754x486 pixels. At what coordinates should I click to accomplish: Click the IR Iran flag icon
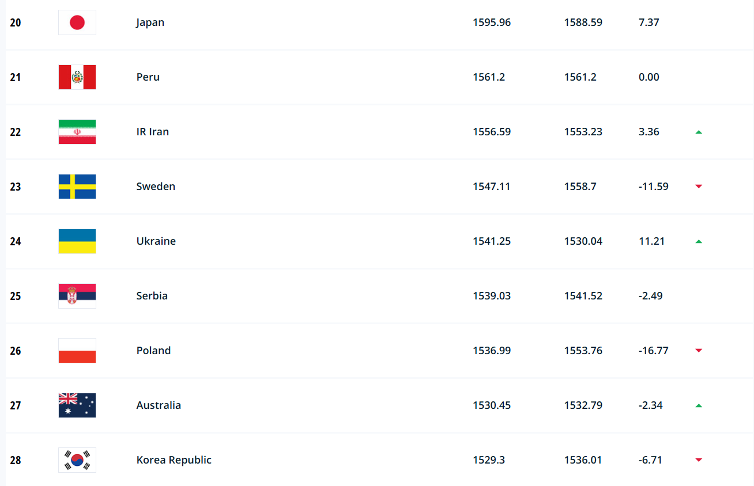77,132
